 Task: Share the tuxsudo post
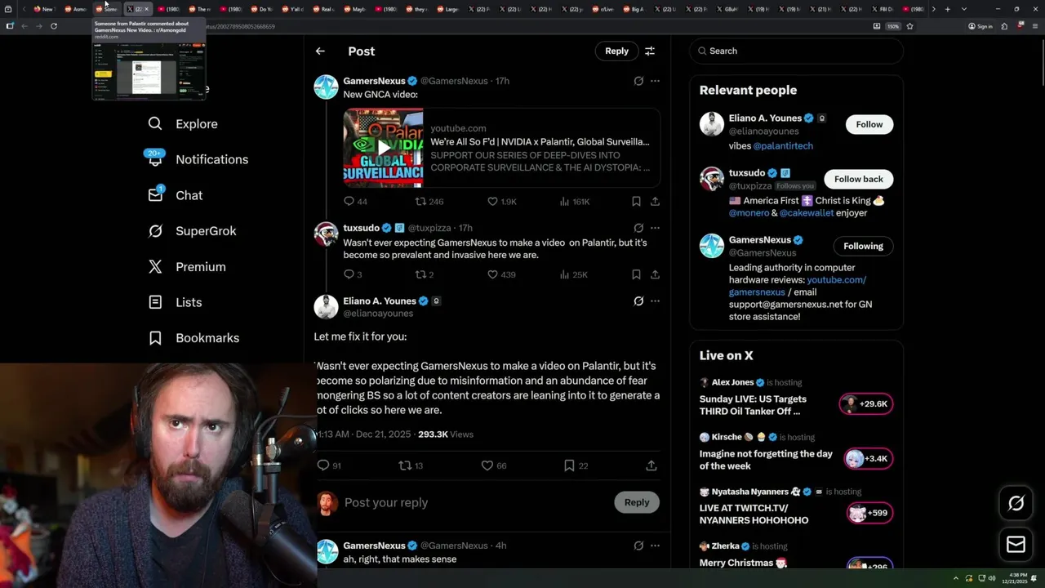click(x=655, y=274)
